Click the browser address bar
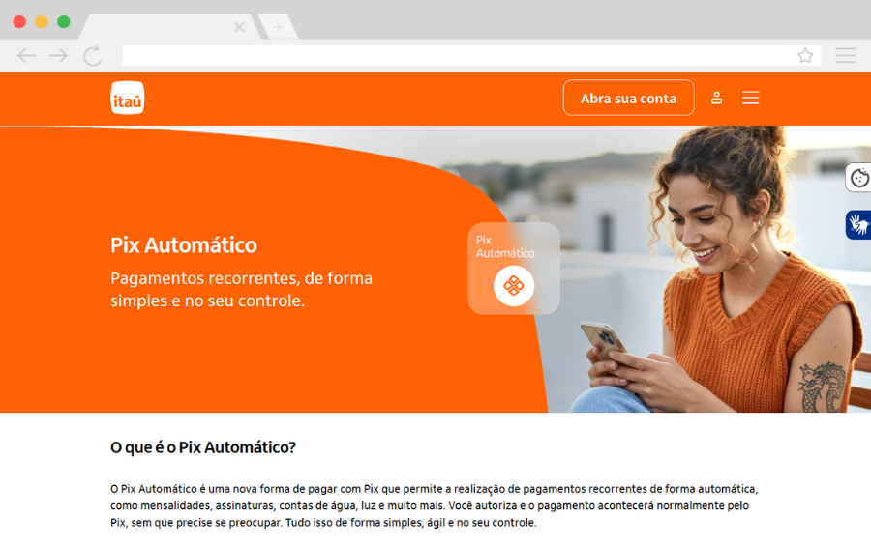The image size is (871, 544). tap(459, 55)
